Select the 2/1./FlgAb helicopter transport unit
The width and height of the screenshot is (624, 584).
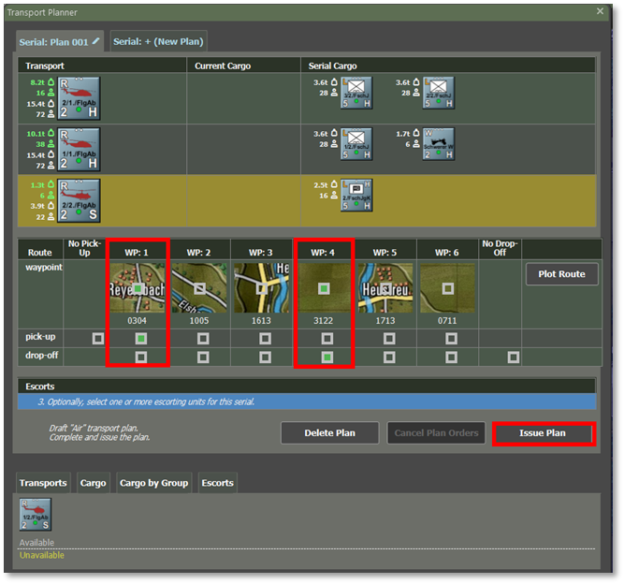click(79, 98)
